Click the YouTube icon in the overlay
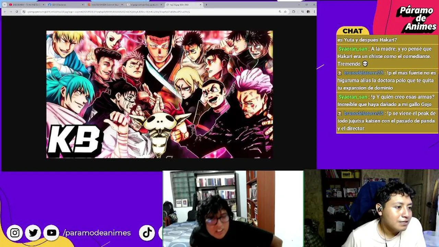Screen dimensions: 439x247 (x=52, y=233)
